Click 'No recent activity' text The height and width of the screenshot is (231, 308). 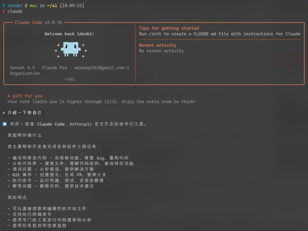(161, 51)
